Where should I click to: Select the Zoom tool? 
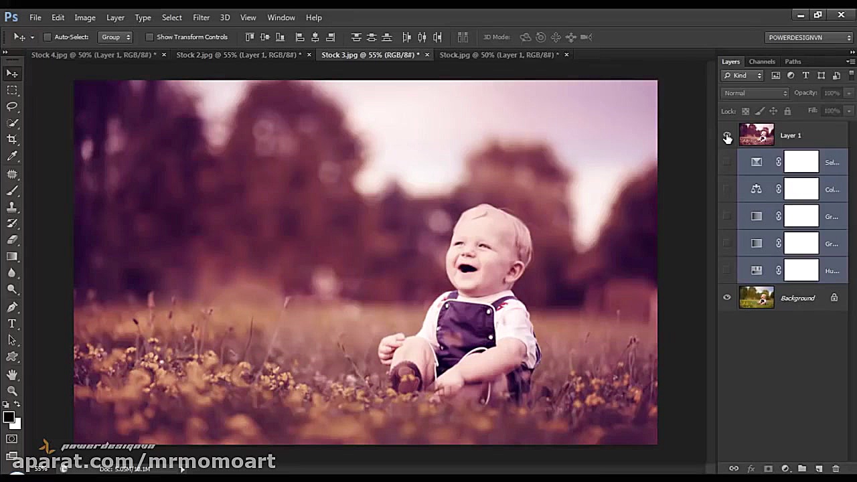12,390
